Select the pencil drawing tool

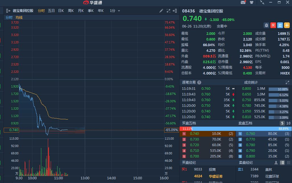(161, 11)
